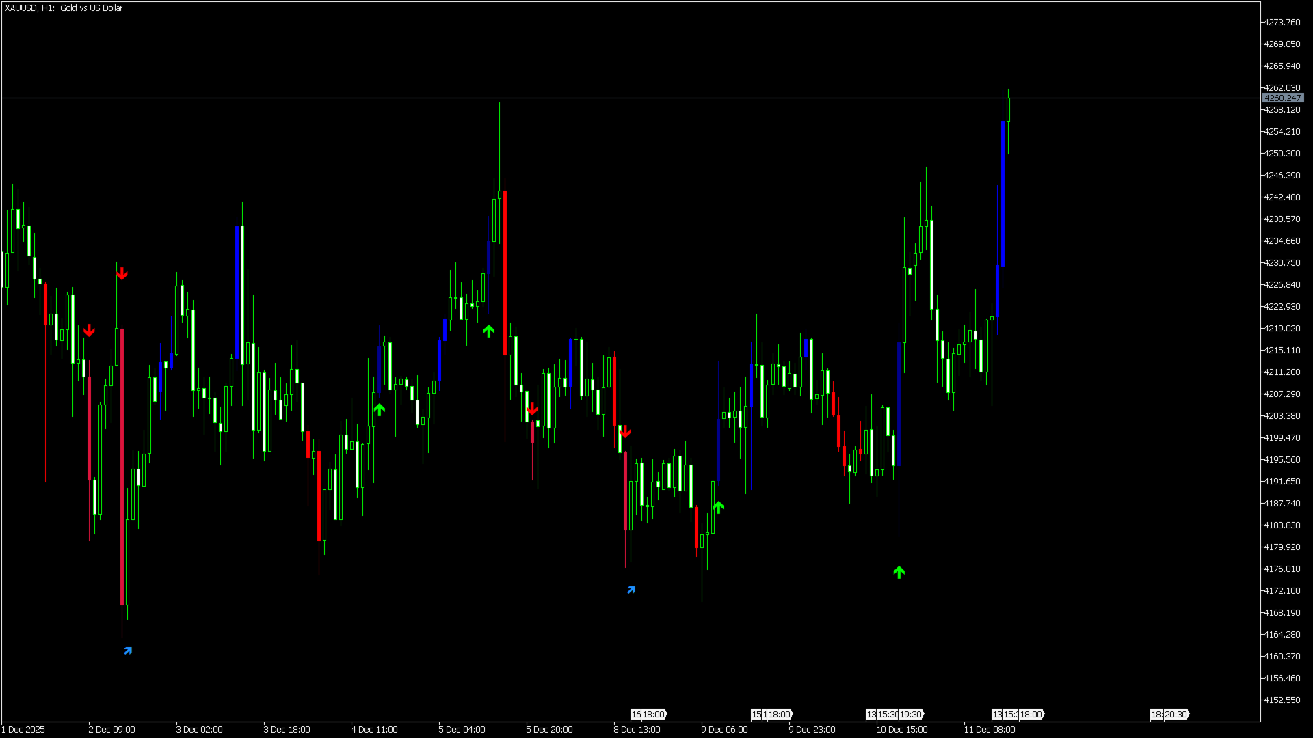Click the 19:30 event marker on the time axis

(x=910, y=714)
